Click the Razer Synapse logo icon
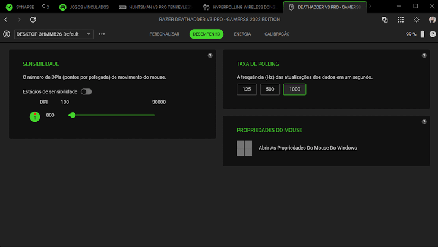Screen dimensions: 438x247 tap(10, 7)
